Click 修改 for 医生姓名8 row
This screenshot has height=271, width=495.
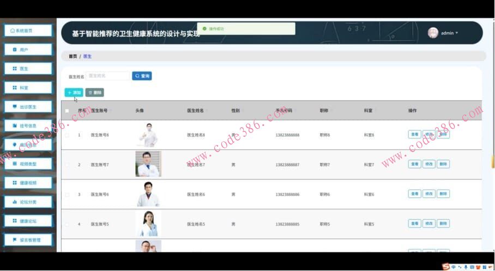tap(428, 134)
